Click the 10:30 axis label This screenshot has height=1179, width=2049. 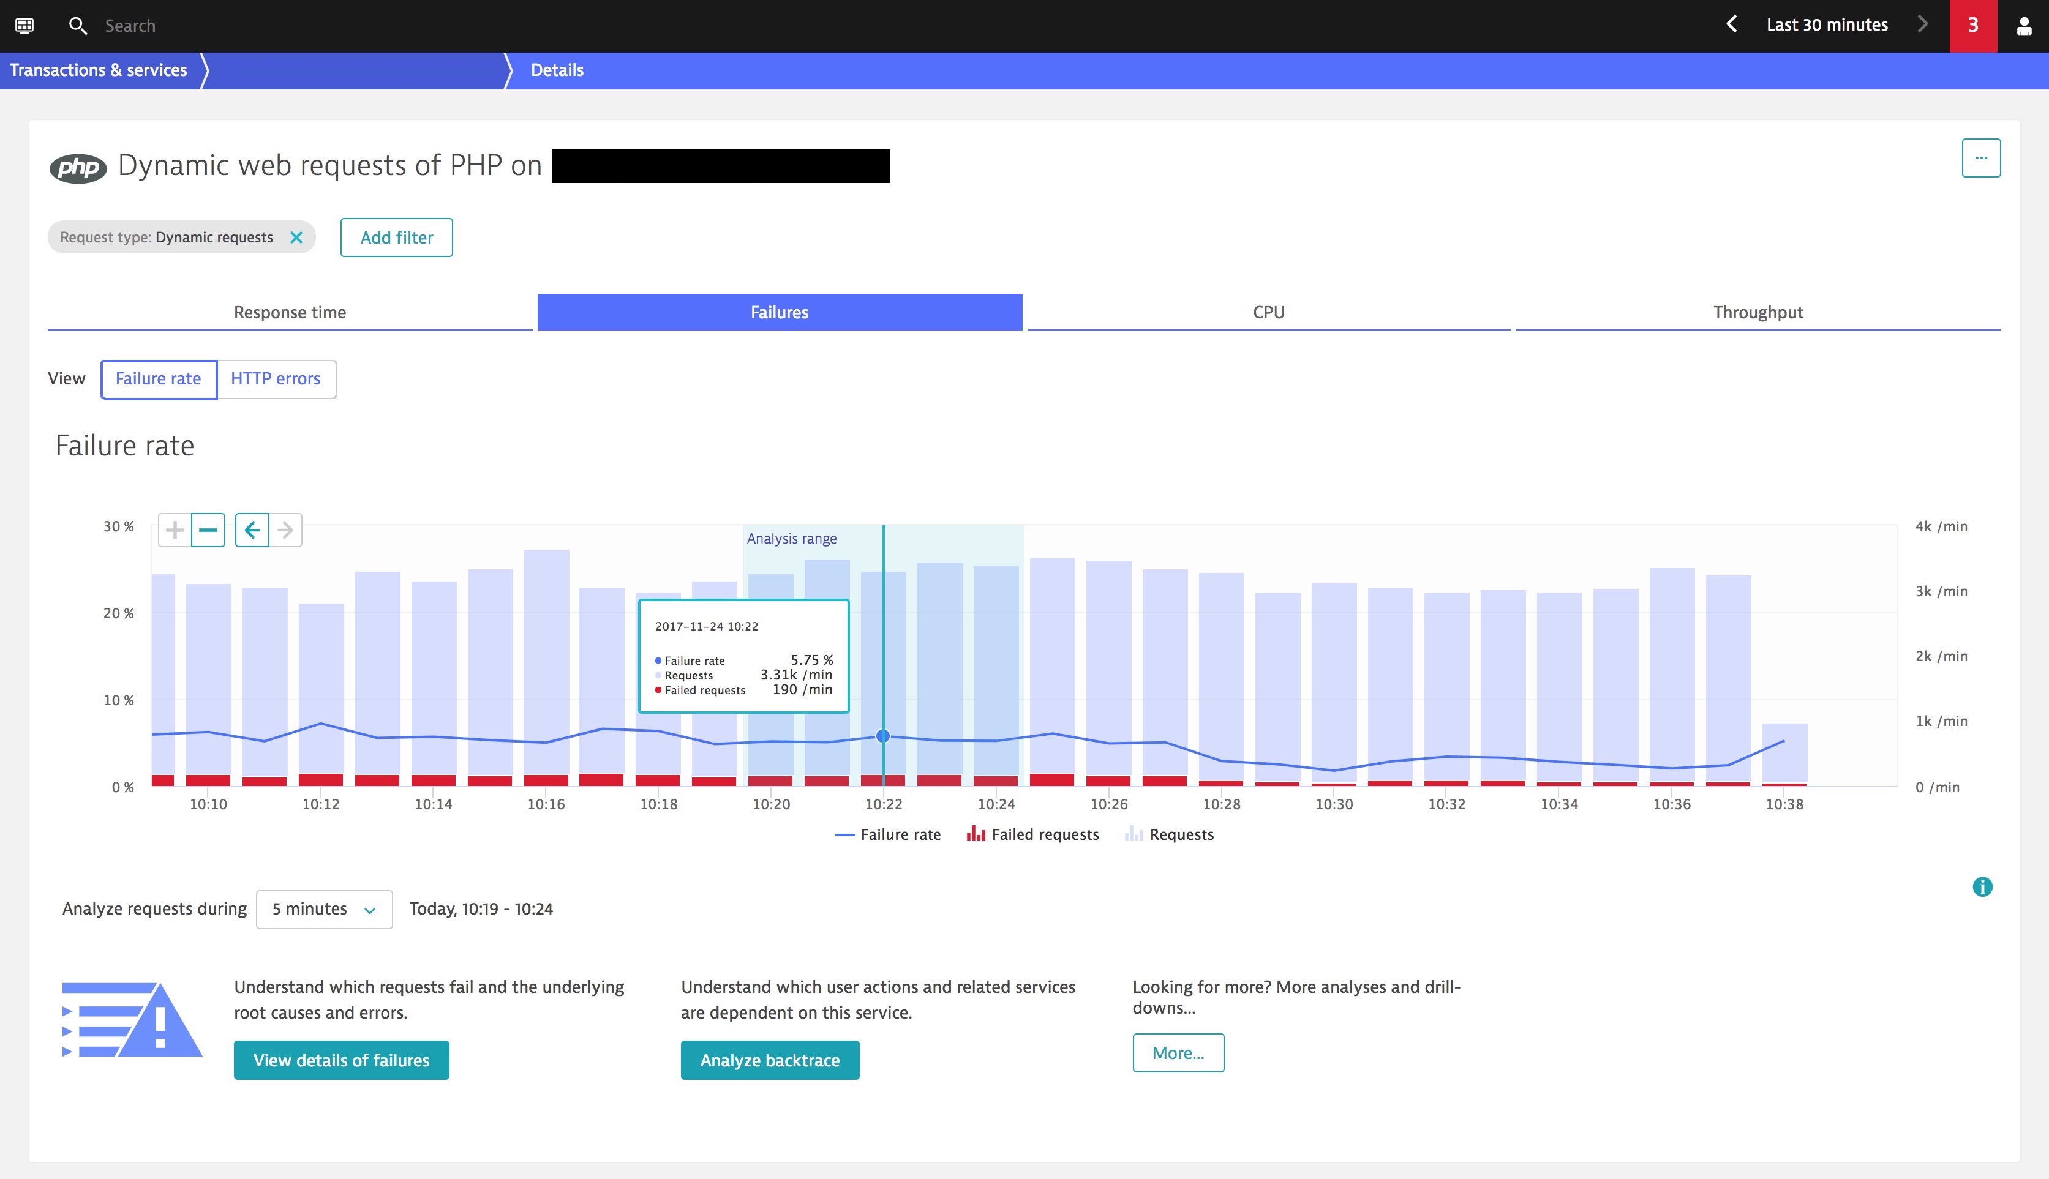(1334, 804)
